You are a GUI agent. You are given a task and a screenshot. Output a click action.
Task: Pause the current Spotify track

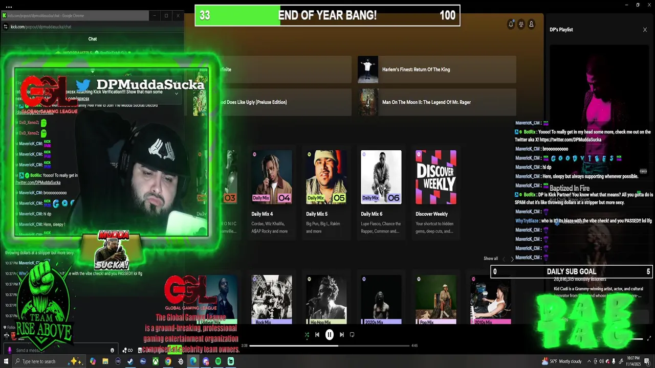coord(330,335)
